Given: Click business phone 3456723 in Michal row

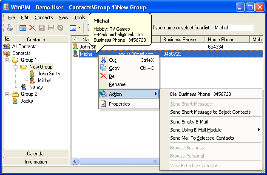Looking at the screenshot, I should [172, 54].
